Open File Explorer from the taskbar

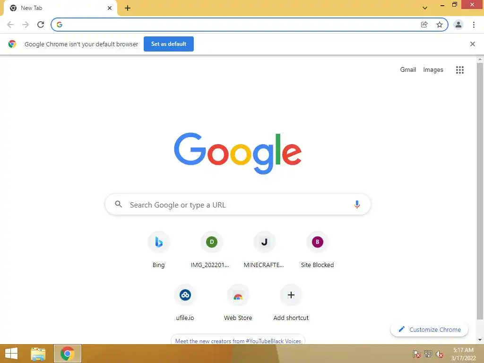tap(38, 354)
